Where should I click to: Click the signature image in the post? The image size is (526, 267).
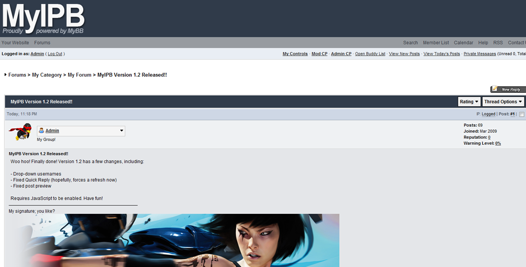tap(174, 240)
